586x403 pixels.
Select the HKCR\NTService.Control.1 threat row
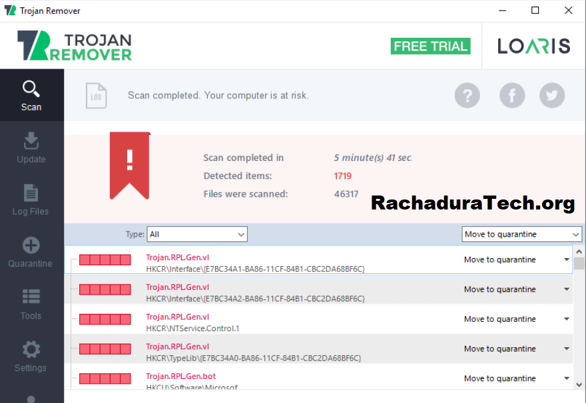coord(318,319)
